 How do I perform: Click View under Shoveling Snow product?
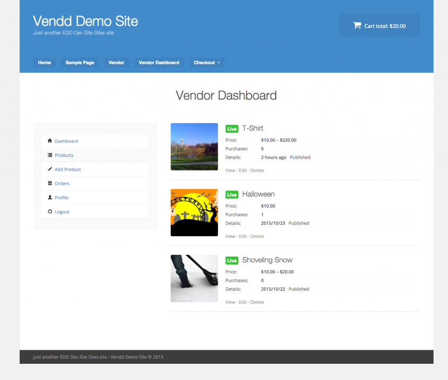coord(230,302)
